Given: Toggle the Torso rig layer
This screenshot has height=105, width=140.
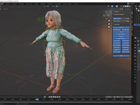Looking at the screenshot, I should (121, 32).
